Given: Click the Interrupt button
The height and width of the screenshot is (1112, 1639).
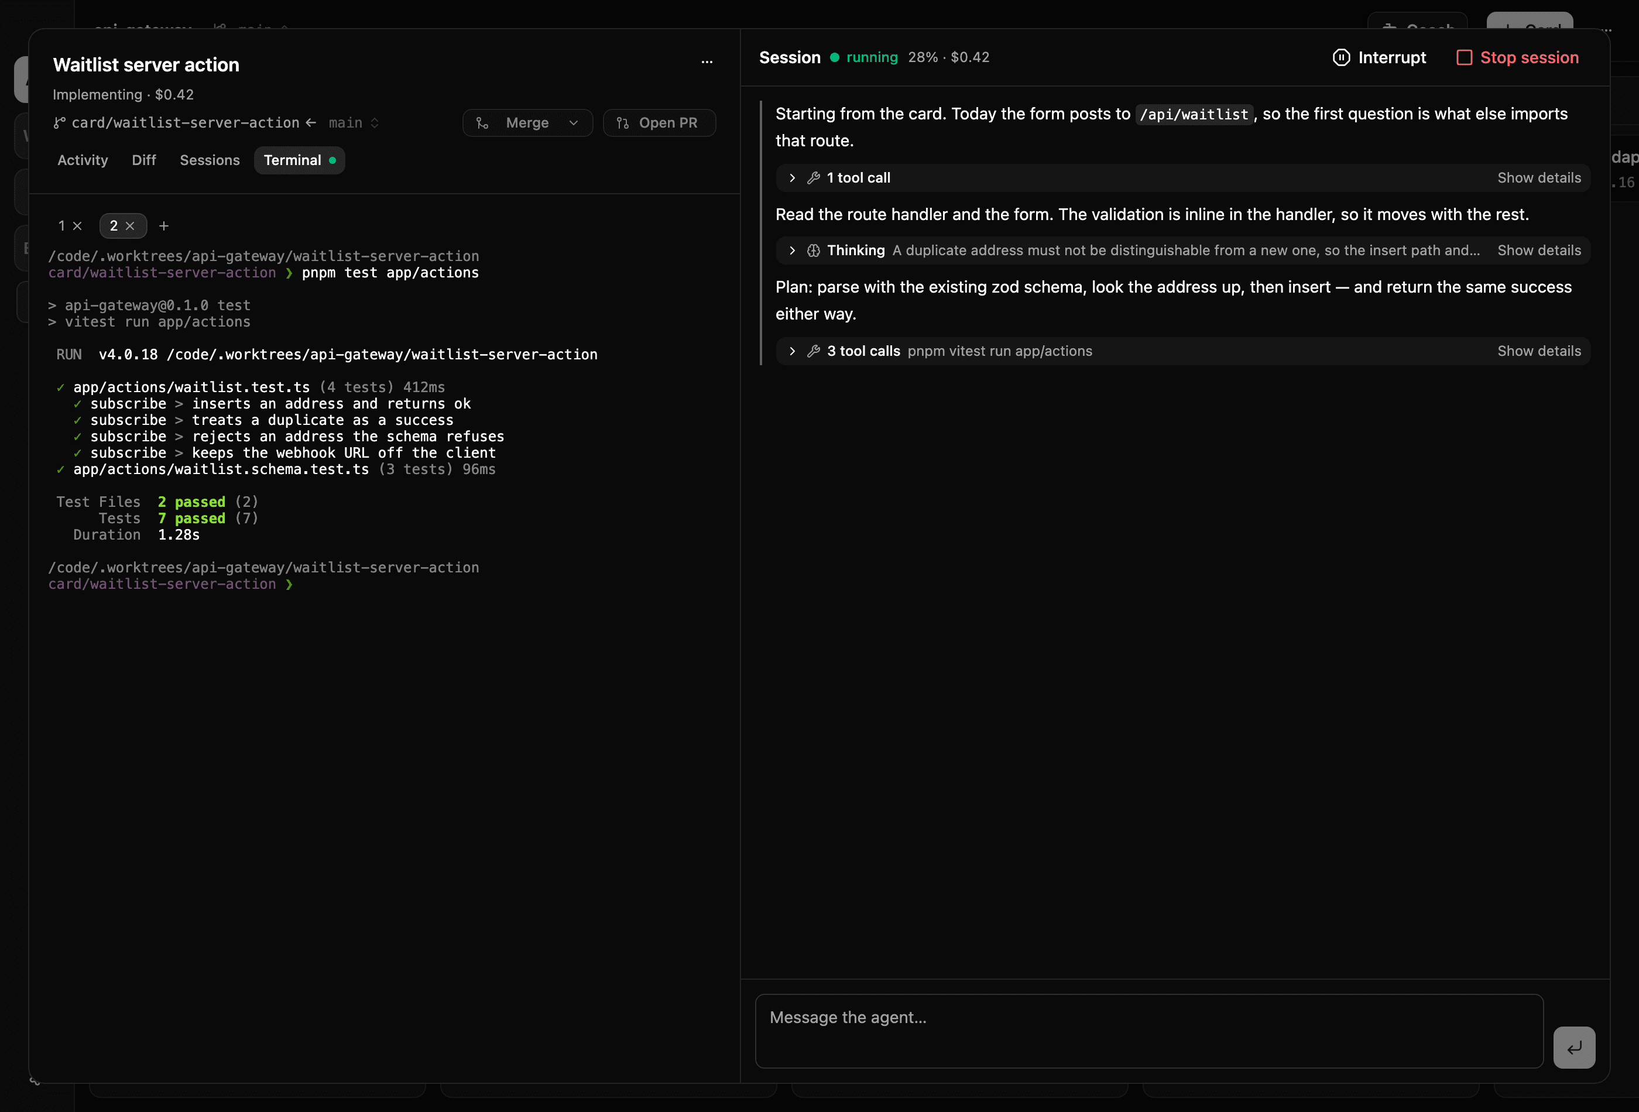Looking at the screenshot, I should (1380, 58).
